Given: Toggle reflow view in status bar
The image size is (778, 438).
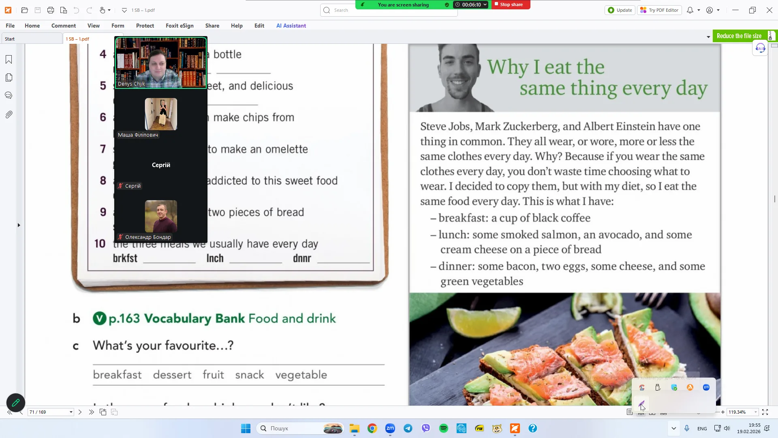Looking at the screenshot, I should pyautogui.click(x=629, y=412).
